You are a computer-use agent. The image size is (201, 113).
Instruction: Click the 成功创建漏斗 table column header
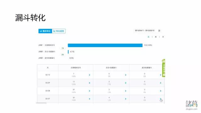tap(147, 67)
